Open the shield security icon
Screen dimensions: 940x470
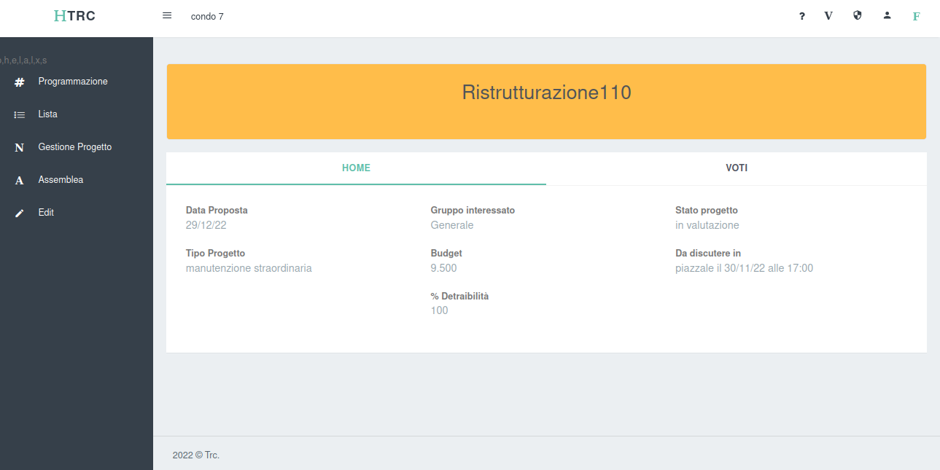tap(857, 15)
